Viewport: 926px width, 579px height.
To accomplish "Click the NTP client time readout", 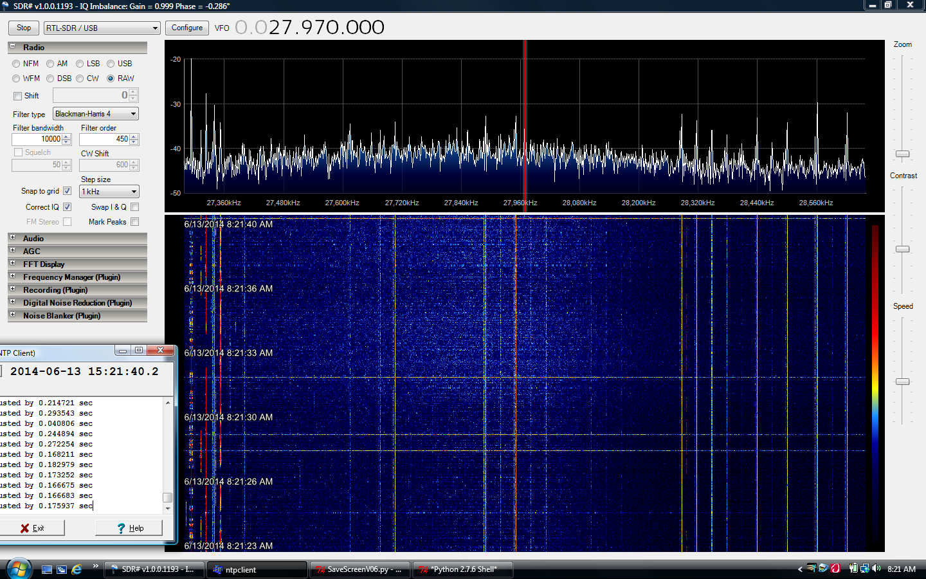I will tap(84, 371).
